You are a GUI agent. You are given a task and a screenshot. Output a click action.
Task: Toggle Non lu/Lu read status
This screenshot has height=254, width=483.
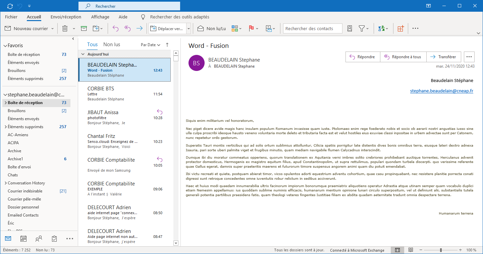[x=212, y=28]
